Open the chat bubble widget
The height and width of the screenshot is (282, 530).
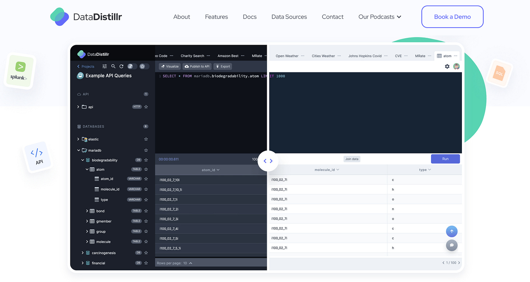452,245
